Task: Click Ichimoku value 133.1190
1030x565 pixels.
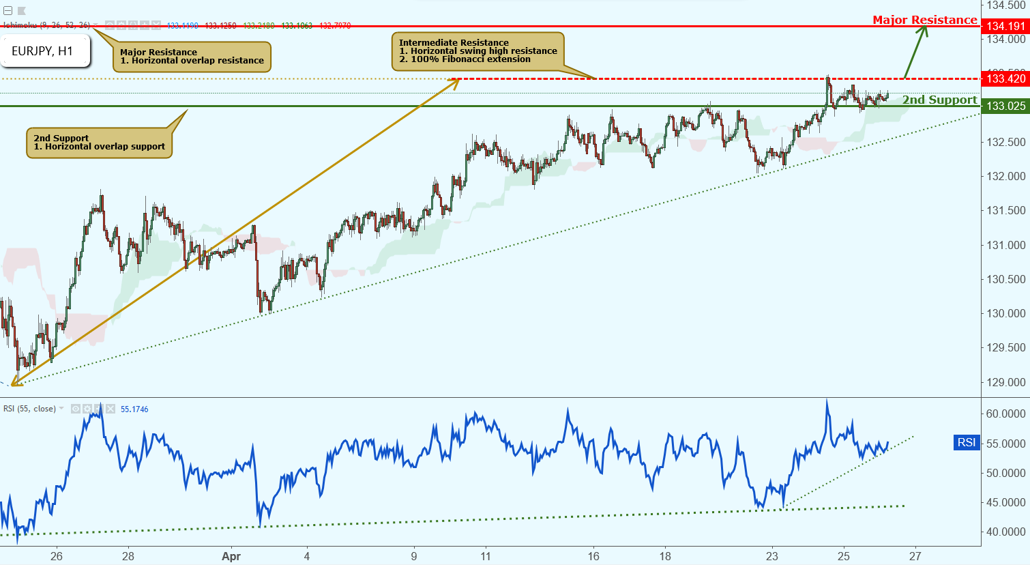Action: point(182,25)
